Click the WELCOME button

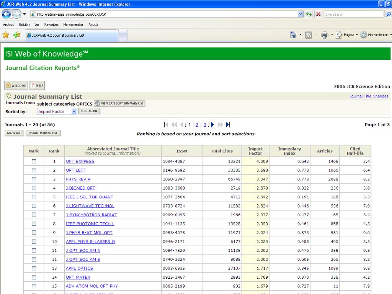pyautogui.click(x=16, y=85)
